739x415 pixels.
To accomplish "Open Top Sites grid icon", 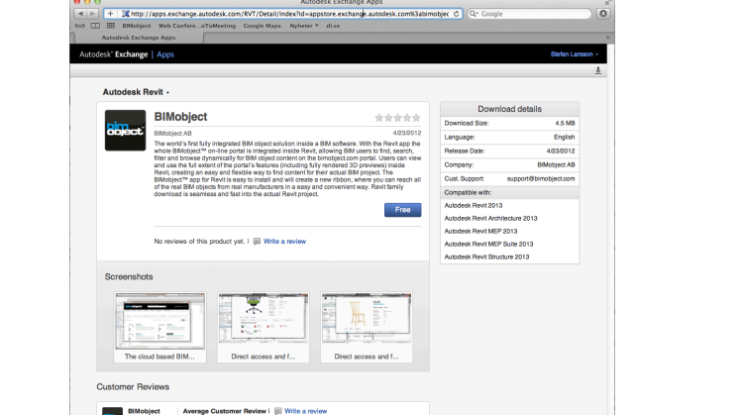I will click(110, 26).
